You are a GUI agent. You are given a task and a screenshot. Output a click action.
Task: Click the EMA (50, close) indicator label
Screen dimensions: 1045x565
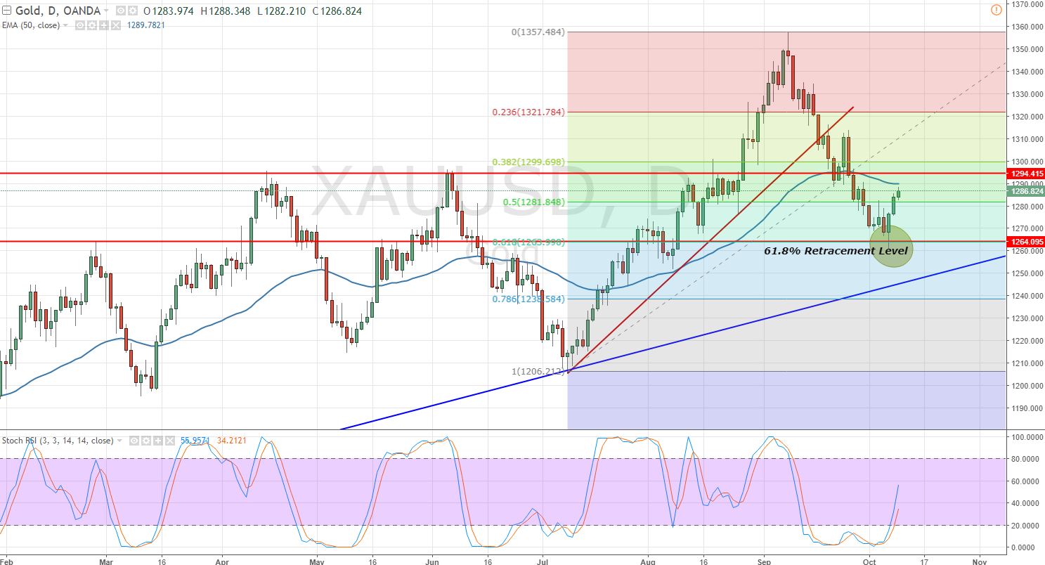pos(31,25)
